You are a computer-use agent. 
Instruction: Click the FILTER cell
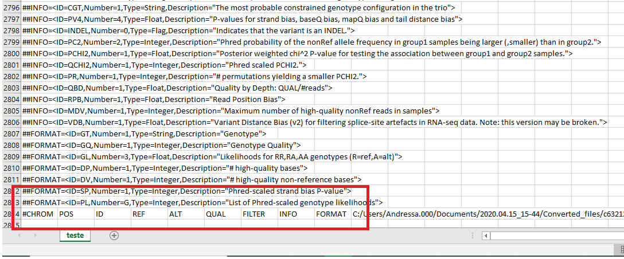[258, 214]
